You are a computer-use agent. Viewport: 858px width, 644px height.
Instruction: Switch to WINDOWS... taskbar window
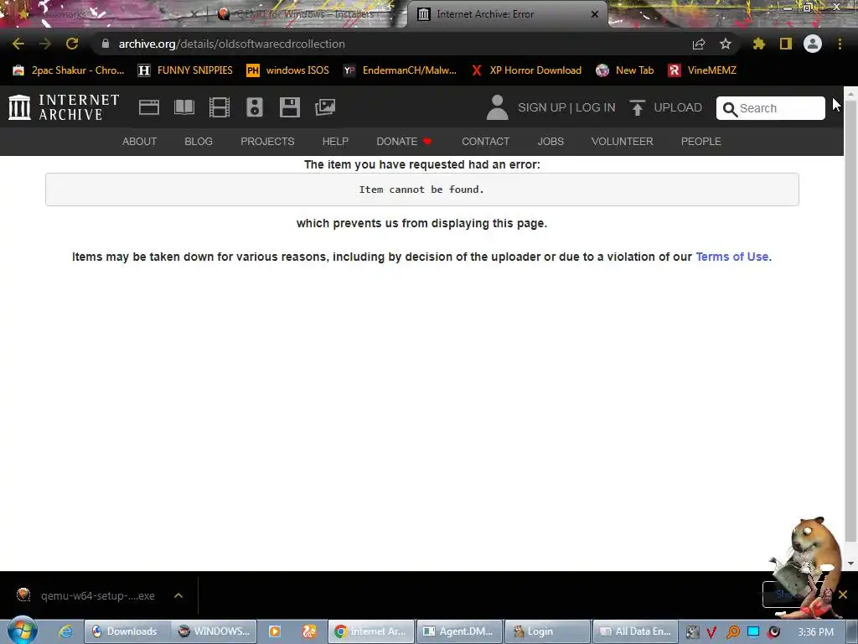(x=214, y=631)
